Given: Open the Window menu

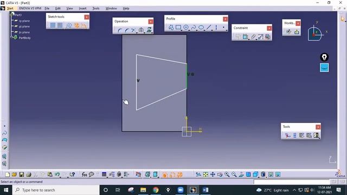Looking at the screenshot, I should [111, 9].
